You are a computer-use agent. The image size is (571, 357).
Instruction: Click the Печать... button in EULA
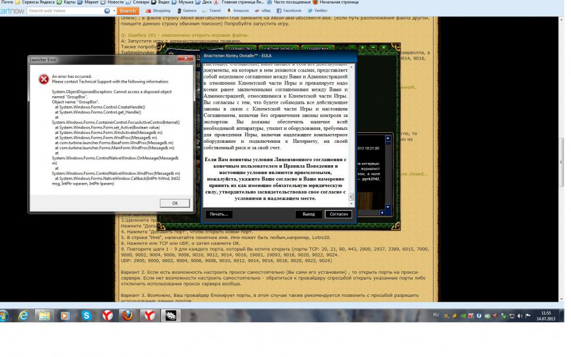[x=219, y=214]
